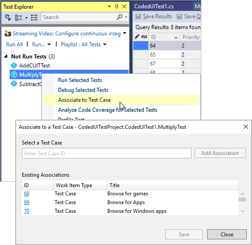
Task: Open test case link 70
Action: tap(27, 211)
